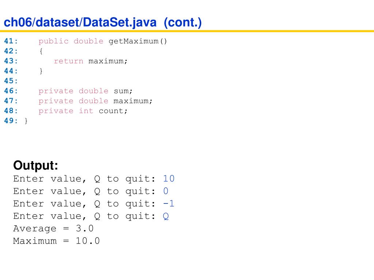
Task: Click the blue input value 10
Action: click(169, 179)
